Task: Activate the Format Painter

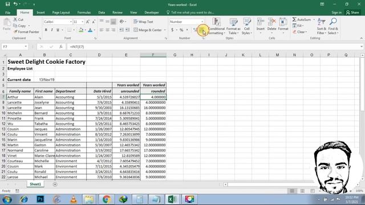Action: tap(26, 32)
